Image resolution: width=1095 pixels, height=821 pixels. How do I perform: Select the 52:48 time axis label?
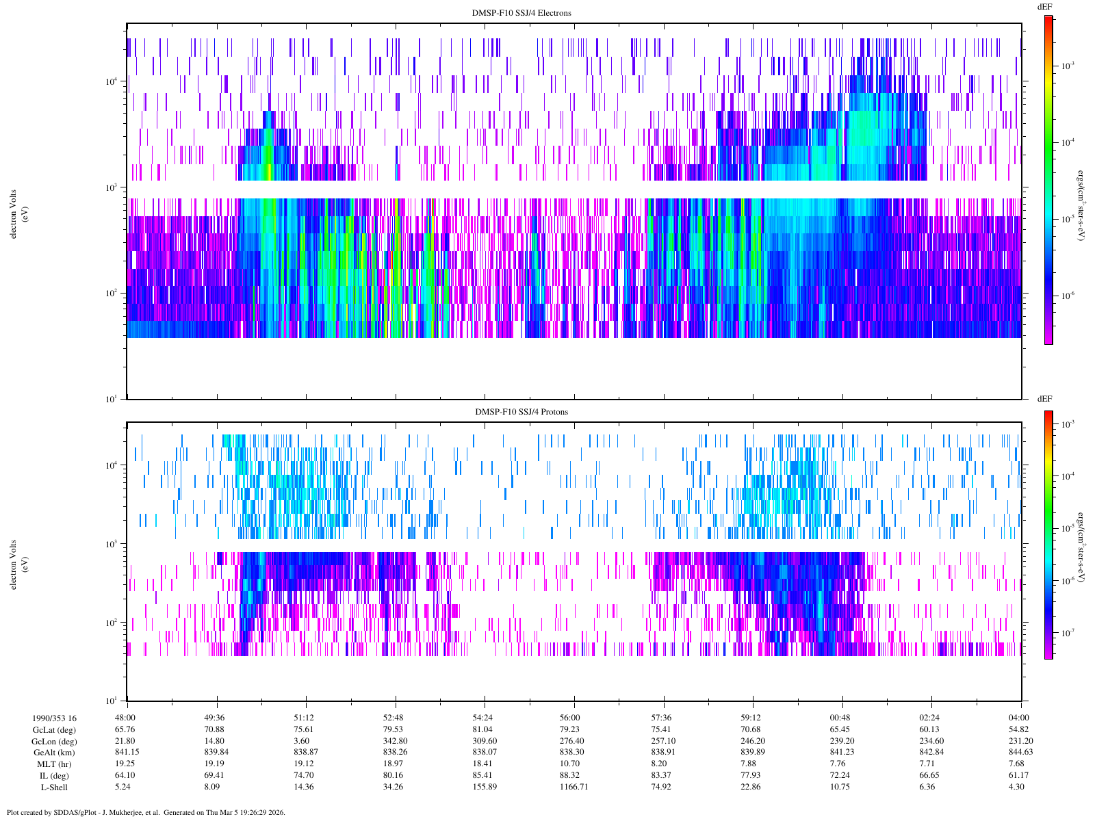point(394,718)
